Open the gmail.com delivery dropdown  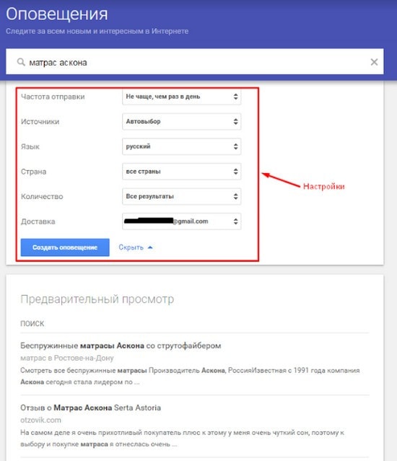pos(181,221)
